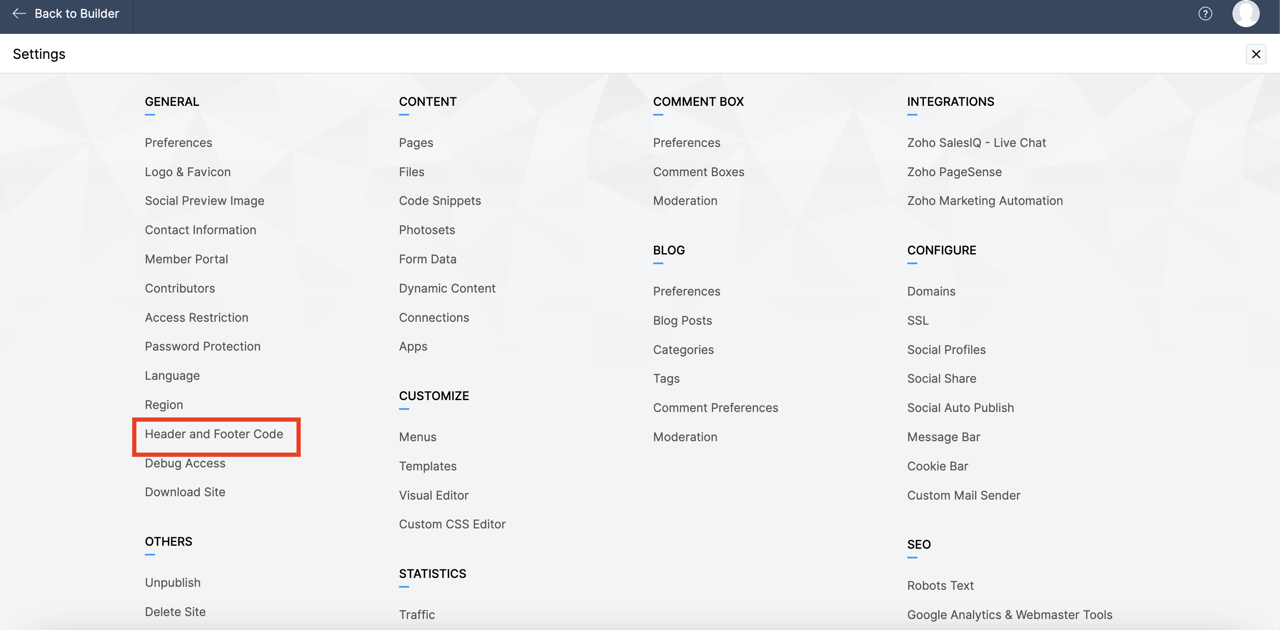Screen dimensions: 1280x630
Task: Go to Domains configuration
Action: click(931, 291)
